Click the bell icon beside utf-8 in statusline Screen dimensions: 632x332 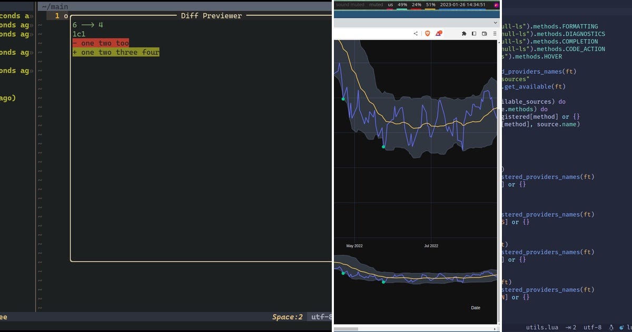tap(611, 327)
